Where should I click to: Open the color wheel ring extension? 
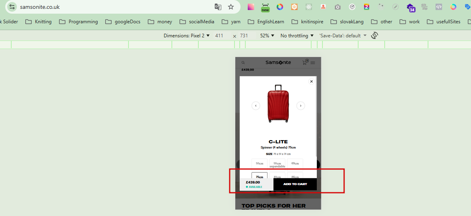279,7
